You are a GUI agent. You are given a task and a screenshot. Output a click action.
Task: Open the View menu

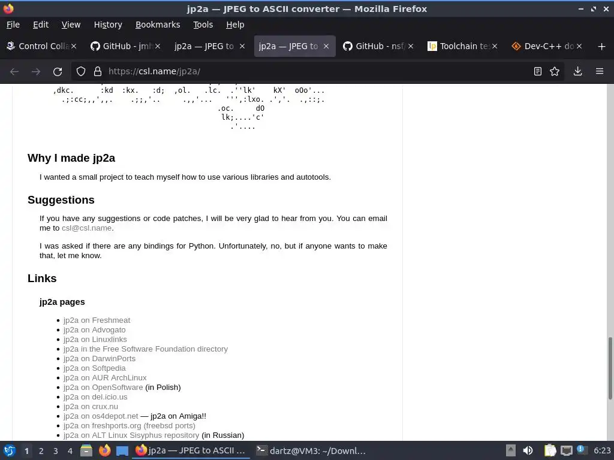[71, 25]
